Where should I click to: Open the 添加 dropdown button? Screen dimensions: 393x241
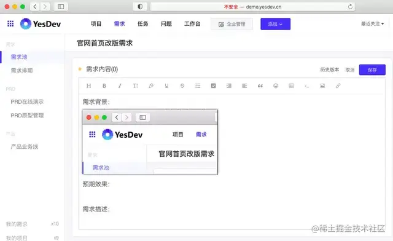(276, 24)
